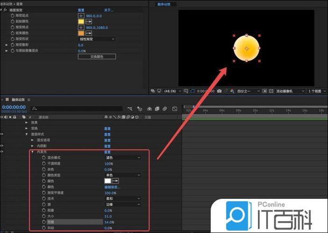Screen dimensions: 328x233
Task: Click the yellow 起始颜色 color swatch
Action: click(81, 22)
